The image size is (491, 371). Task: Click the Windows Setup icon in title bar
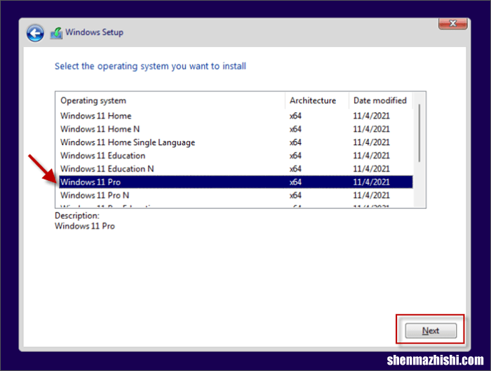coord(56,33)
